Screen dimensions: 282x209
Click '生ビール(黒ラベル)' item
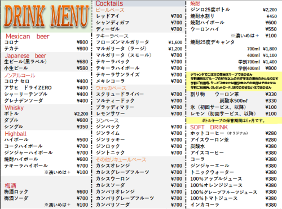25,62
